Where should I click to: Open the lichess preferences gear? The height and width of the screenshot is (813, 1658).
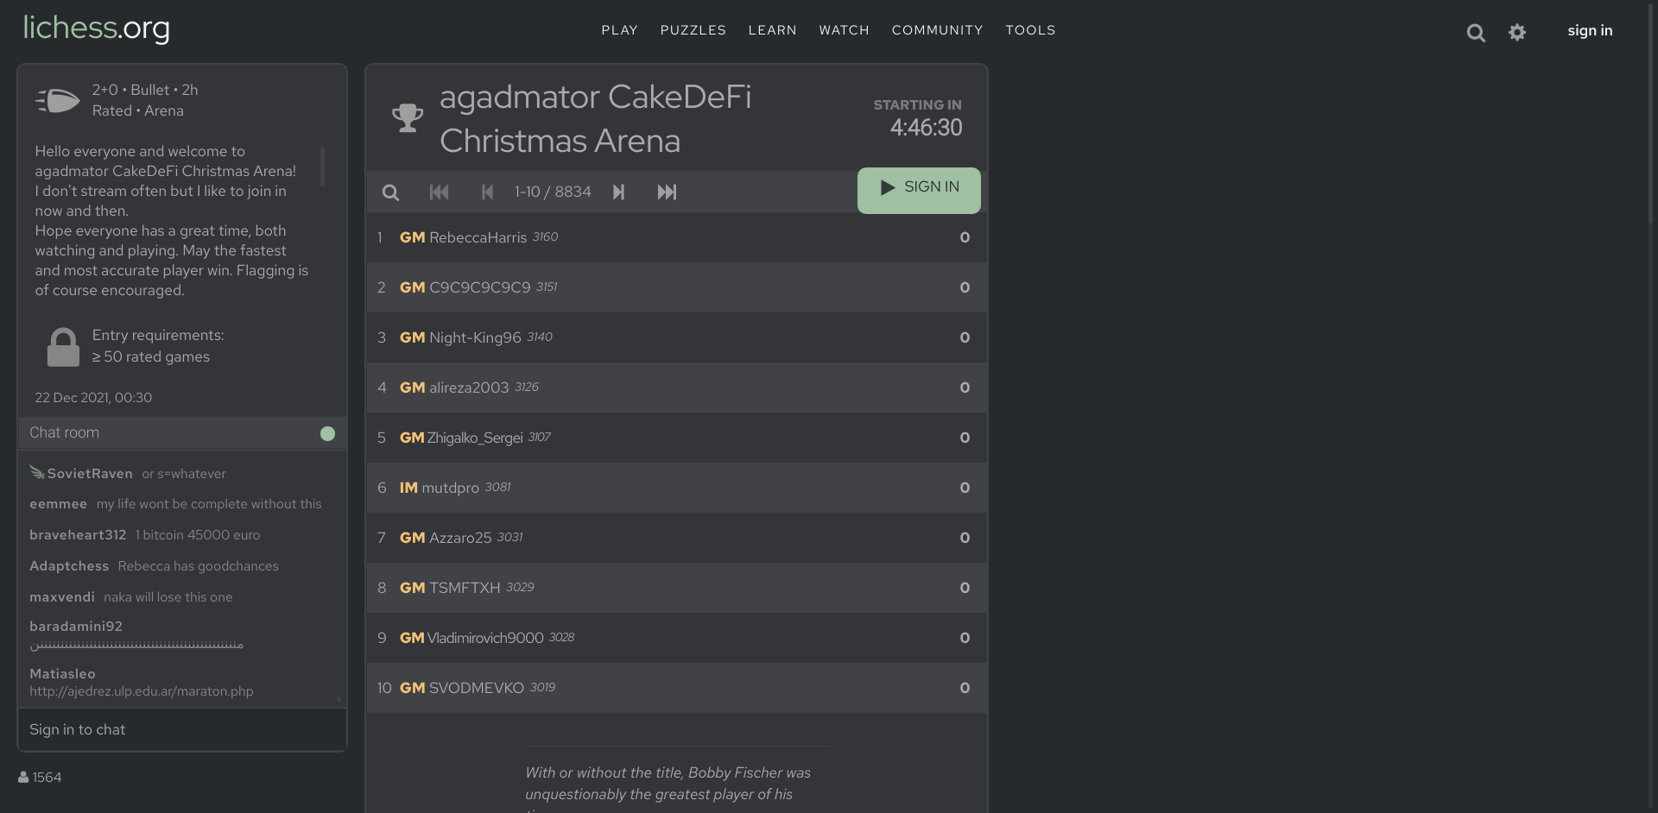point(1517,32)
